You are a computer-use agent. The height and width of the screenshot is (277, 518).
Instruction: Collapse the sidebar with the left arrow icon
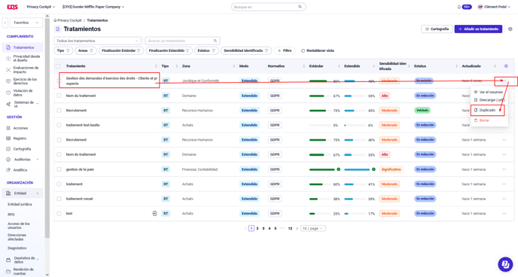[x=5, y=23]
